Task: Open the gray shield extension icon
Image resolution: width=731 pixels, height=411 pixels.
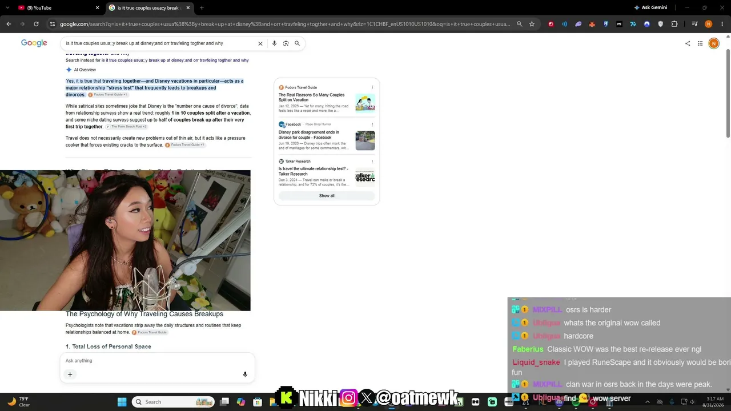Action: pos(661,24)
